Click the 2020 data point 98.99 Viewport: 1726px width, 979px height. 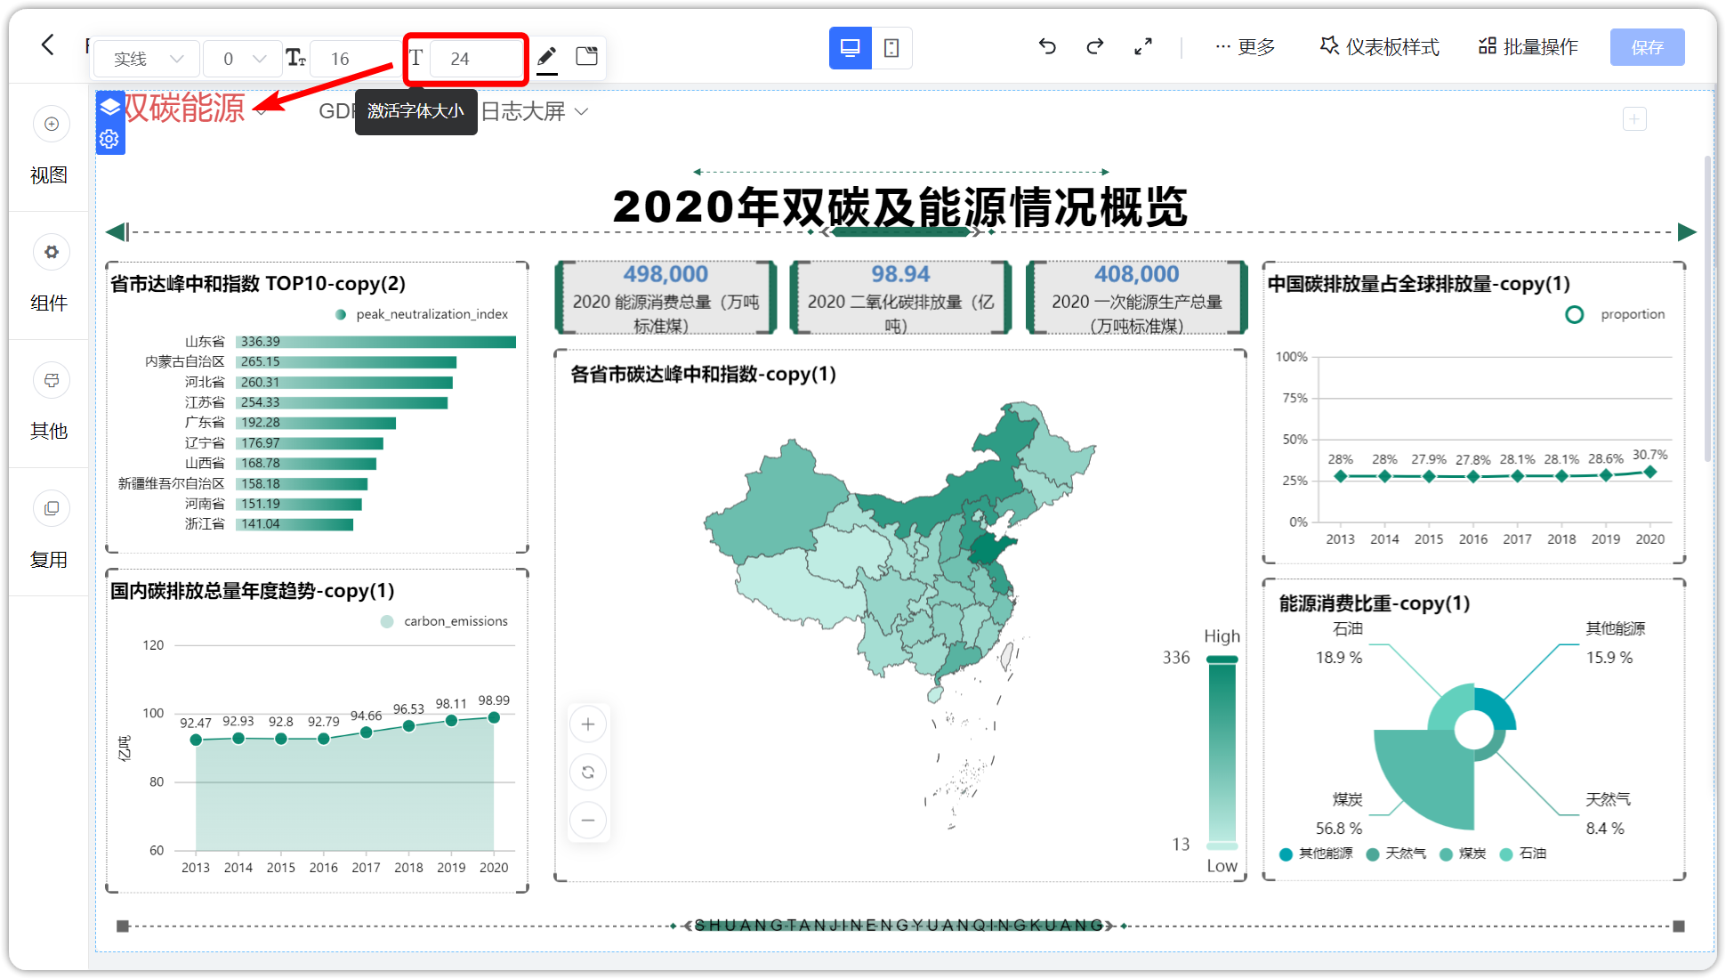494,717
